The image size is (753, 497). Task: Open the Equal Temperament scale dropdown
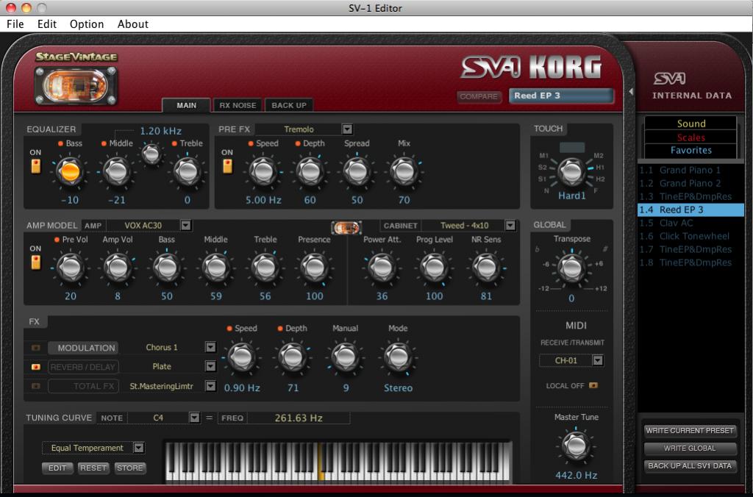tap(138, 448)
